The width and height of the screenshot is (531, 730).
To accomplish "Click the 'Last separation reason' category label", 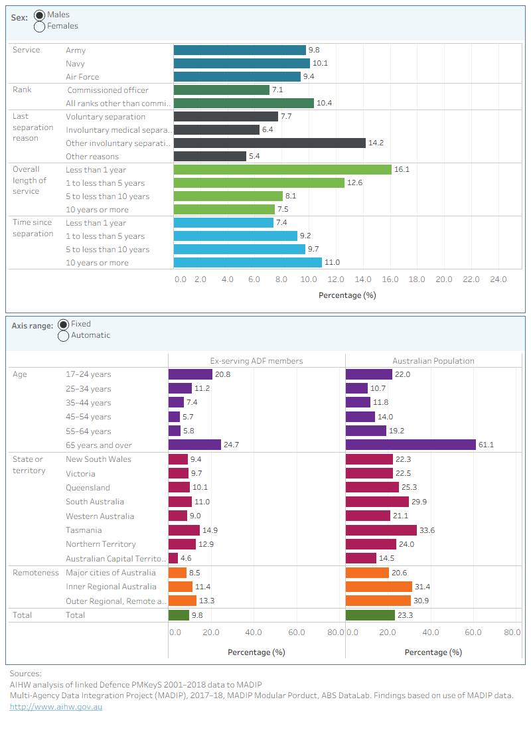I will (x=33, y=127).
